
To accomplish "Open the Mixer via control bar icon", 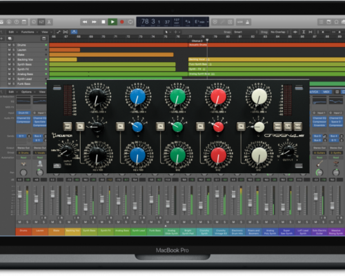I will point(41,22).
